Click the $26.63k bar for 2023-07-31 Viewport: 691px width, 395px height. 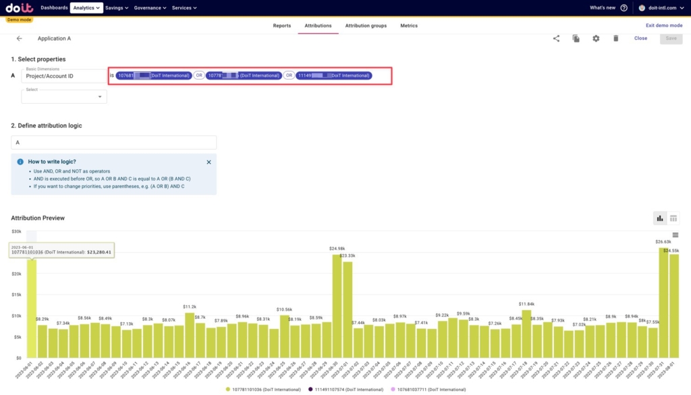click(664, 303)
